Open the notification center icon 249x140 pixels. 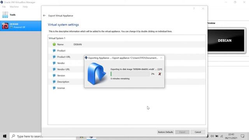coord(242,136)
